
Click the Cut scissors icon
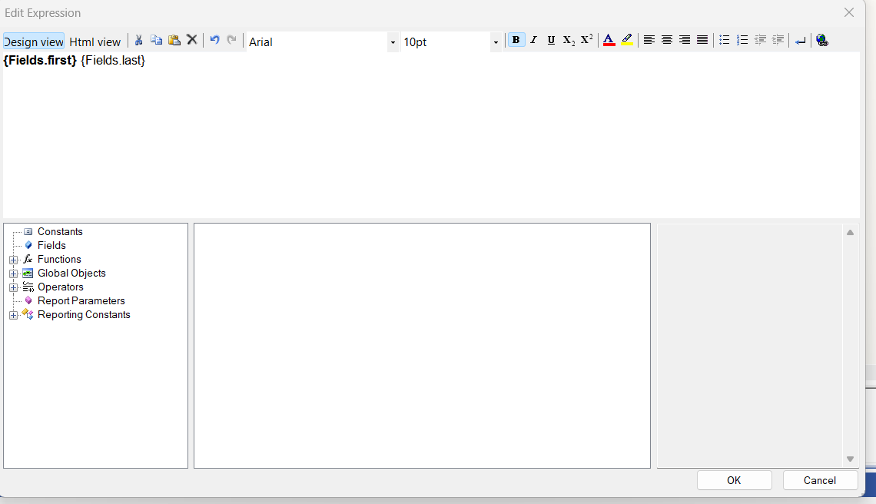click(139, 41)
